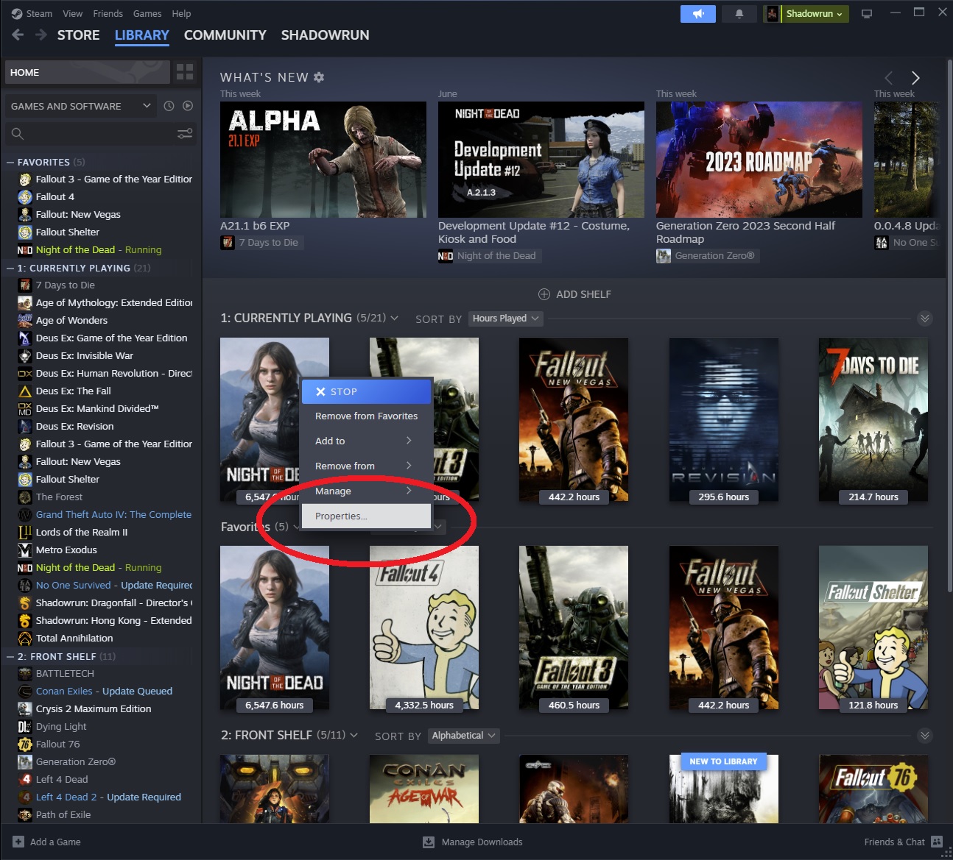
Task: Open the View menu
Action: 72,13
